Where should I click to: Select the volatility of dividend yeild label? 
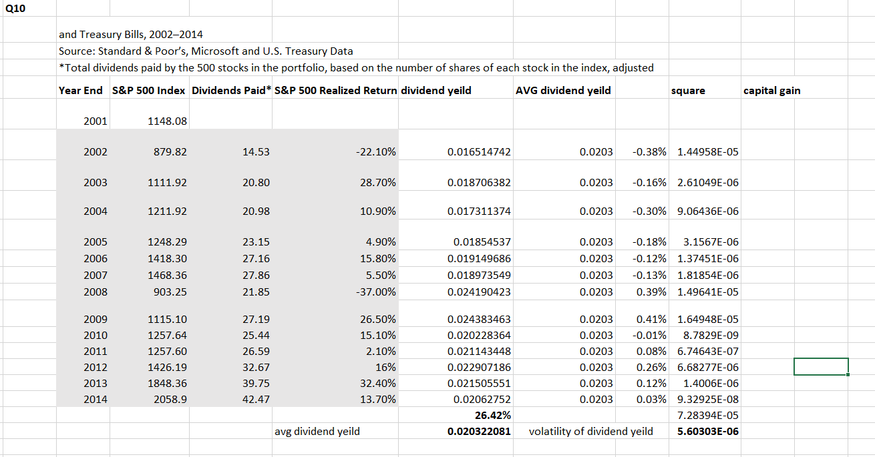click(591, 431)
